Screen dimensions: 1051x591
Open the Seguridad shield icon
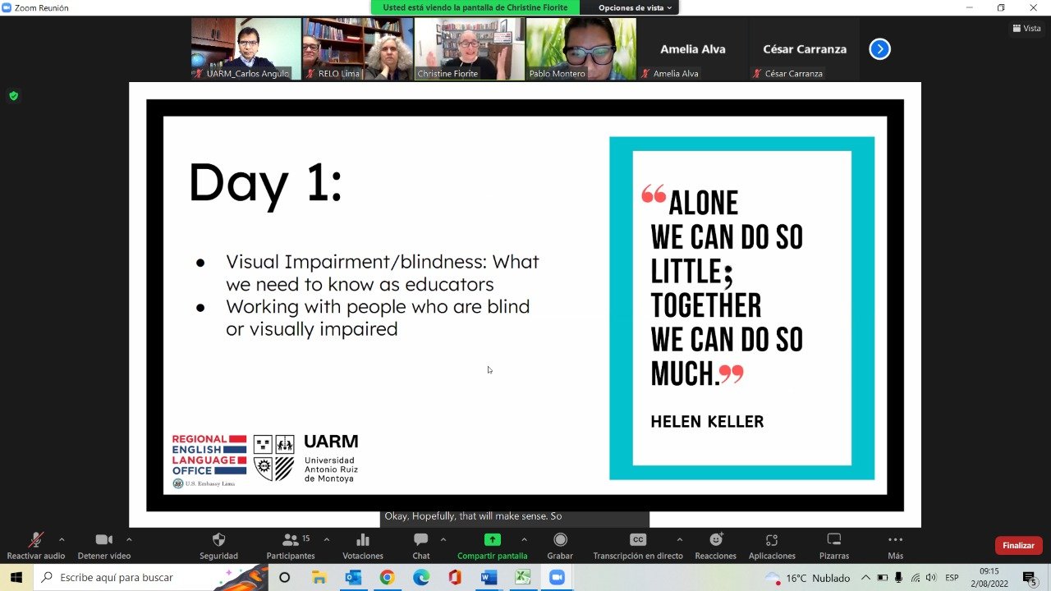[x=218, y=540]
